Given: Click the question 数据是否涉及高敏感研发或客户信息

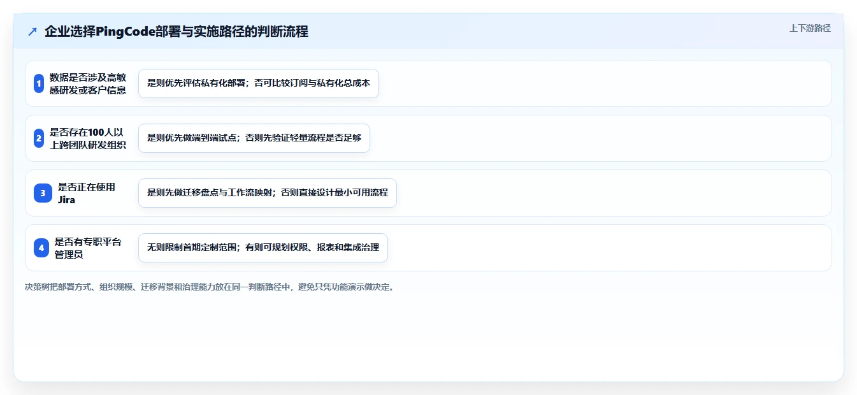Looking at the screenshot, I should pos(88,83).
